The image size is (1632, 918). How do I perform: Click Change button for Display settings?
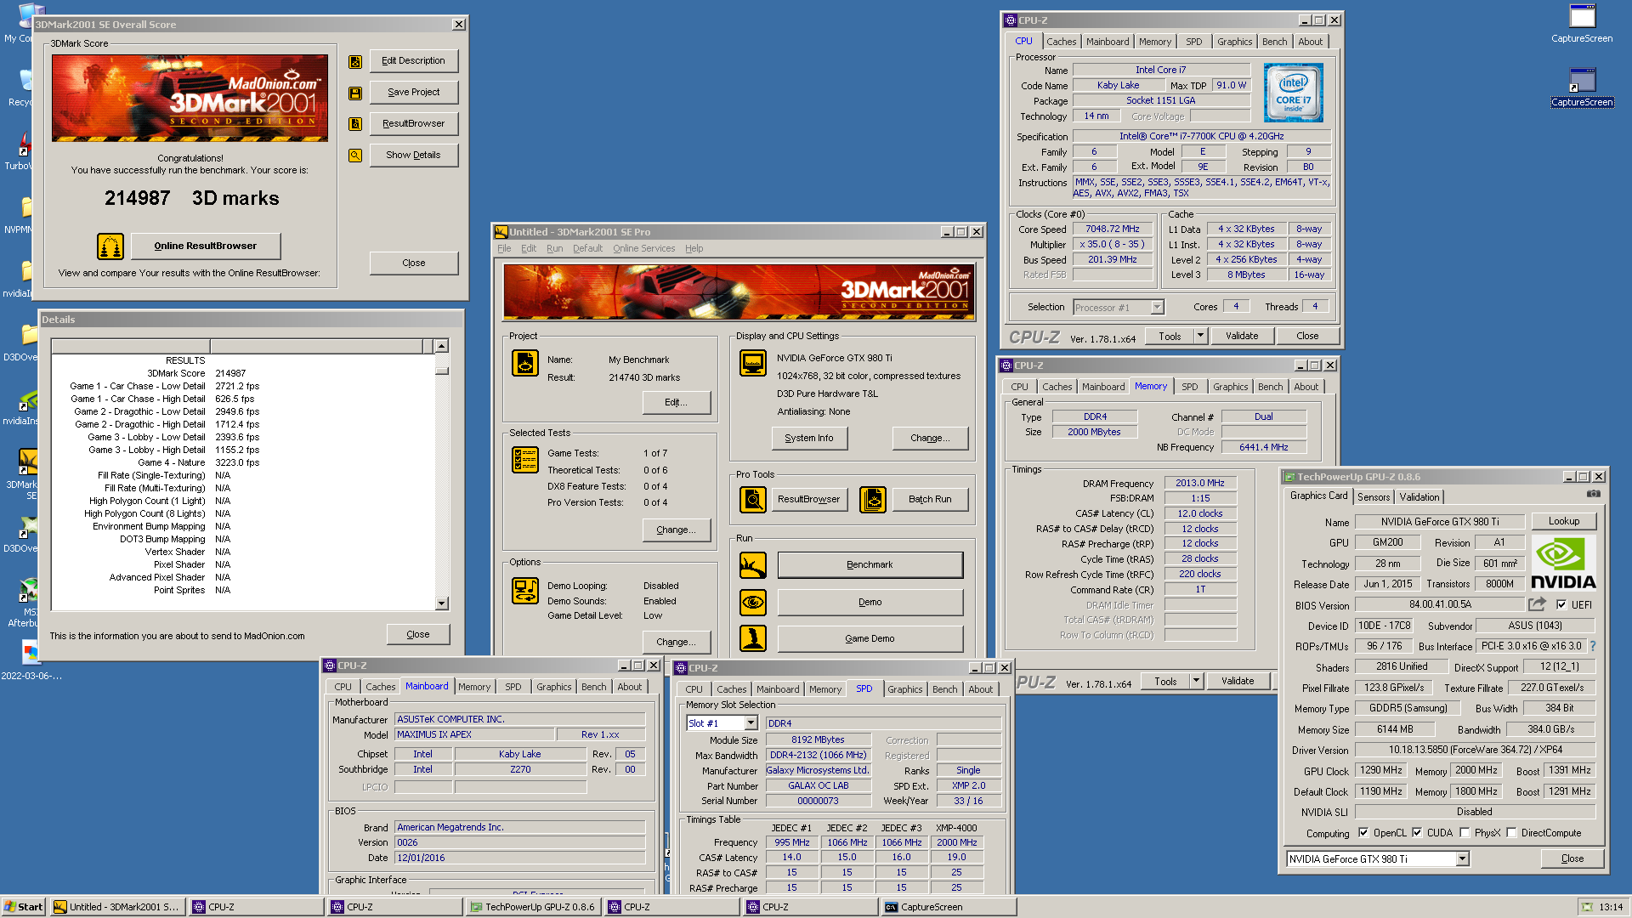(x=930, y=439)
